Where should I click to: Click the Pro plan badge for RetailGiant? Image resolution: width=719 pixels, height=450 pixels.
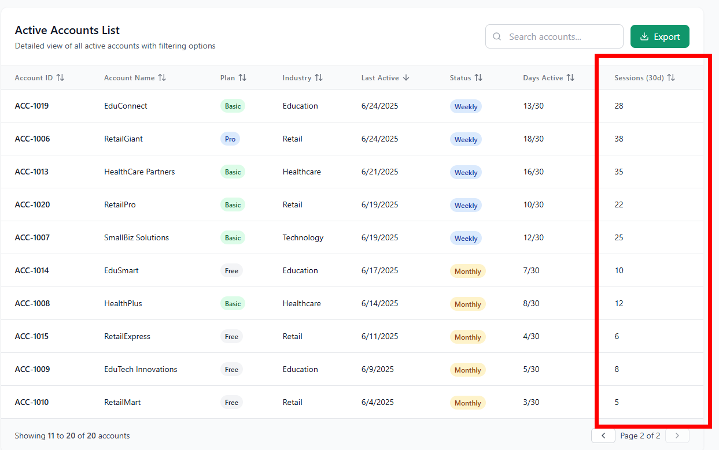(x=230, y=139)
